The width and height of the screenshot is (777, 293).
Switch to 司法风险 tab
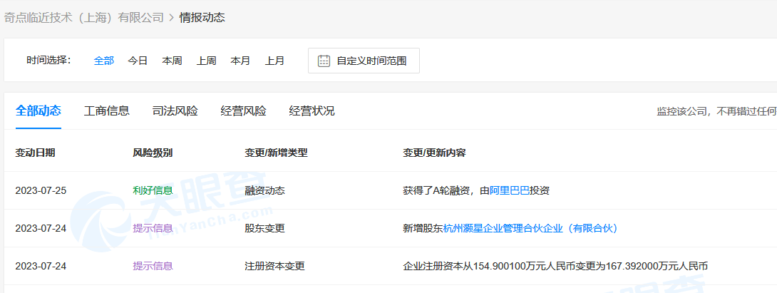[x=175, y=110]
